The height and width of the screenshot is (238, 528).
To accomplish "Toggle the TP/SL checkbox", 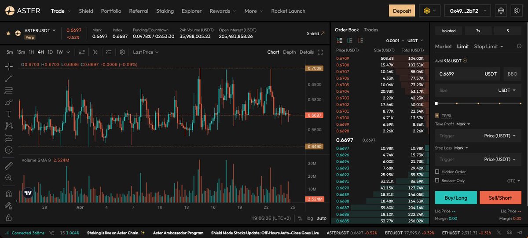I will 437,116.
